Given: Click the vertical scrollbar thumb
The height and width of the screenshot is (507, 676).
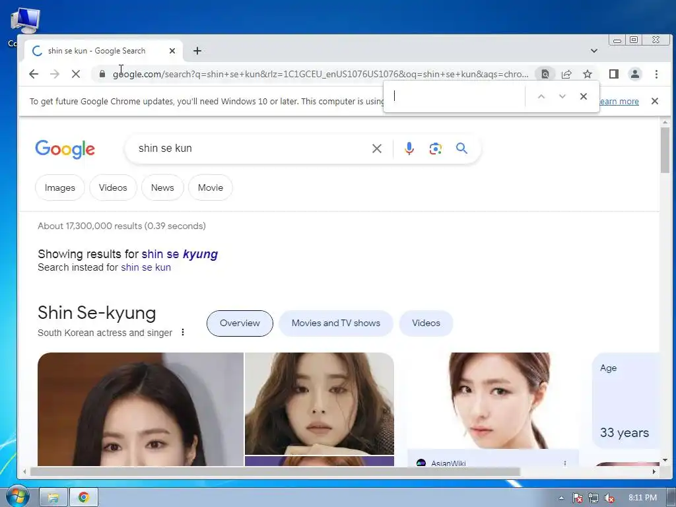Looking at the screenshot, I should (x=665, y=150).
